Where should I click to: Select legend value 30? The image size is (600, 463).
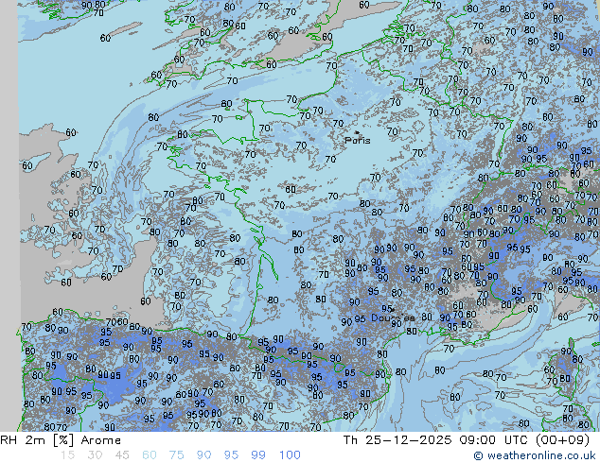(95, 455)
